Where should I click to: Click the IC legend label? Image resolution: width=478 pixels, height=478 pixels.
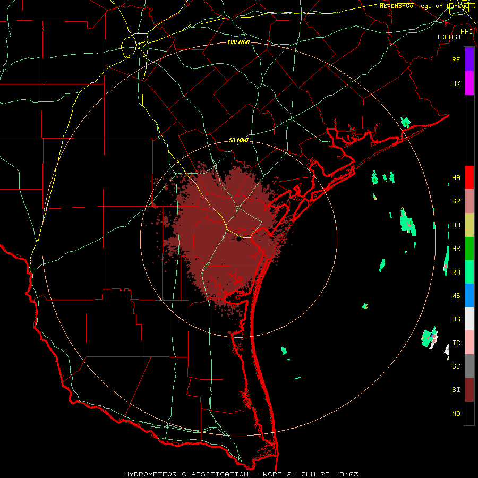(456, 343)
